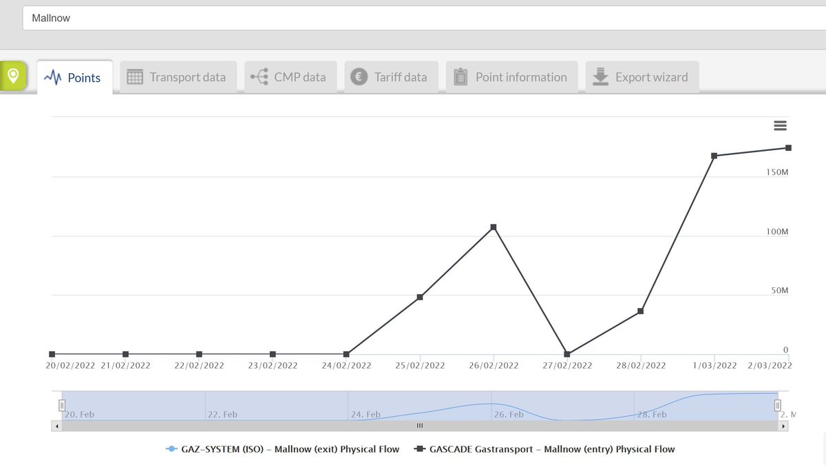Click the navigator scrollbar right arrow
The height and width of the screenshot is (465, 826).
[x=784, y=426]
